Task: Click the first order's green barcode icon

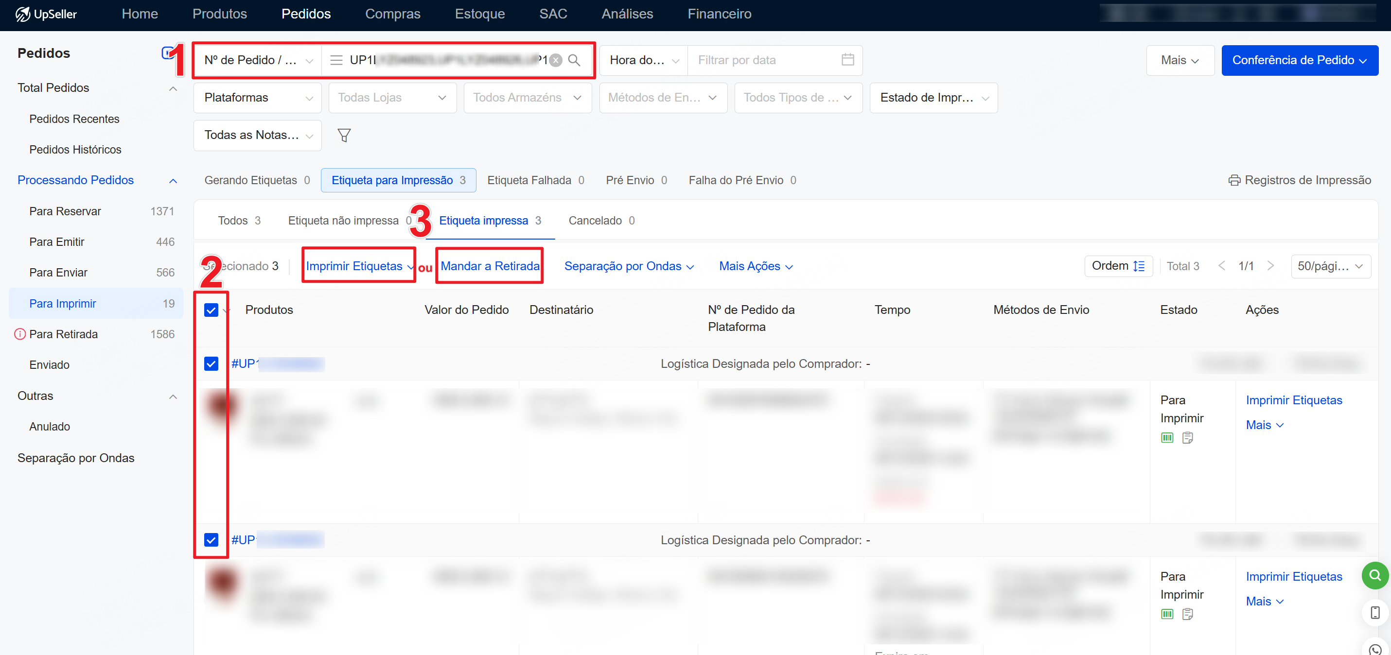Action: 1166,438
